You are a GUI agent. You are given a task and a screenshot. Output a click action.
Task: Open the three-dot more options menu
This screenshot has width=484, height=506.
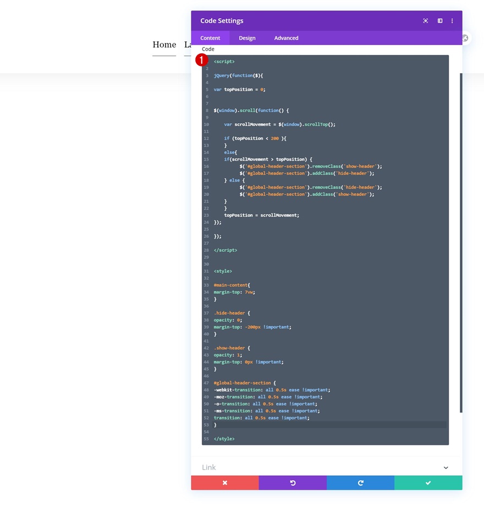tap(452, 21)
